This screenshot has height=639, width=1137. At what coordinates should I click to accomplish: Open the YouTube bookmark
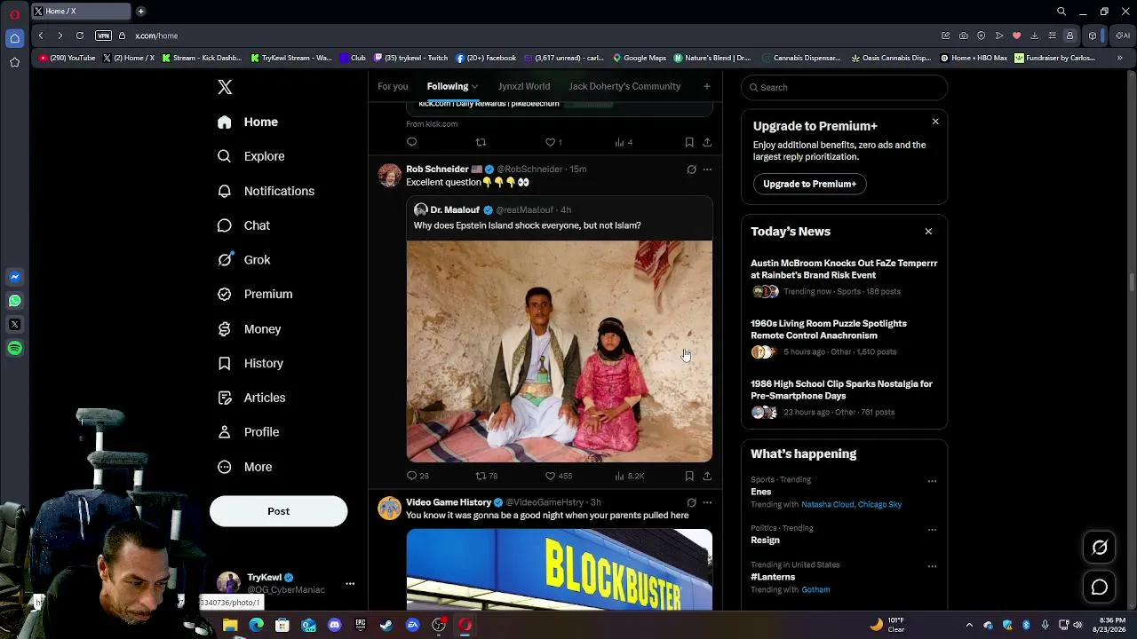pos(68,58)
